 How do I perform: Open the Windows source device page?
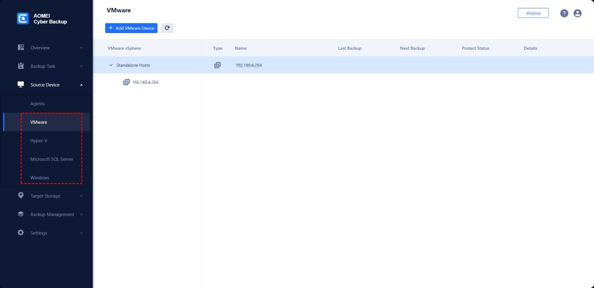(40, 177)
